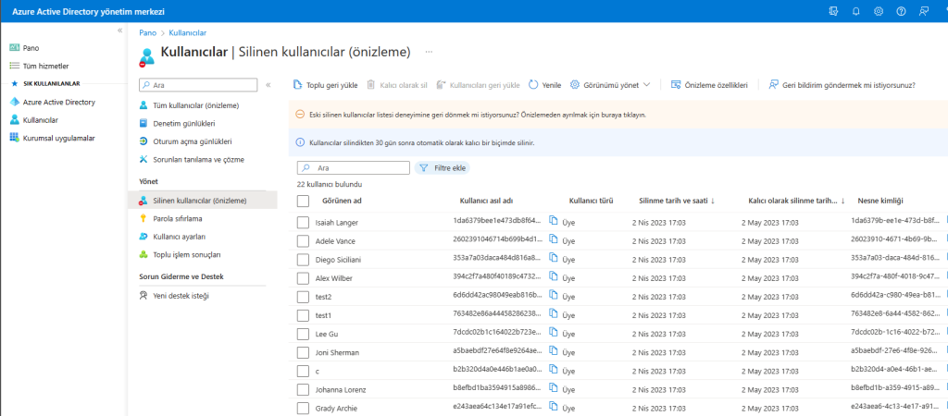Image resolution: width=948 pixels, height=416 pixels.
Task: Check the box next to Isaiah Langer
Action: (303, 222)
